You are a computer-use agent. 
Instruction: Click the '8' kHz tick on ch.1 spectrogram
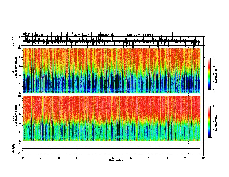click(x=20, y=57)
